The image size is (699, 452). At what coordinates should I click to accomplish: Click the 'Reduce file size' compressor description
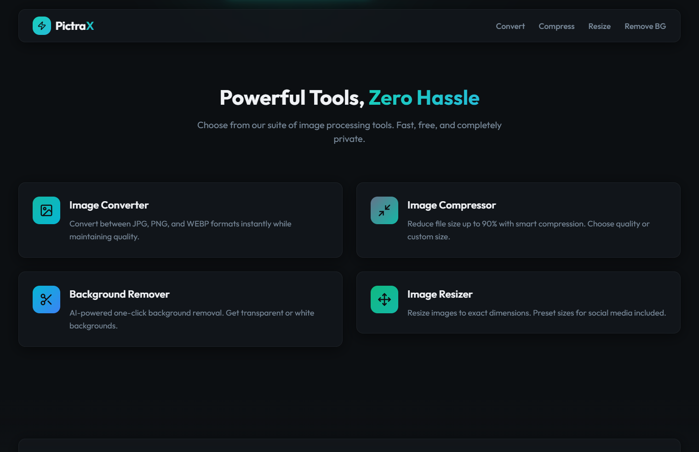528,230
